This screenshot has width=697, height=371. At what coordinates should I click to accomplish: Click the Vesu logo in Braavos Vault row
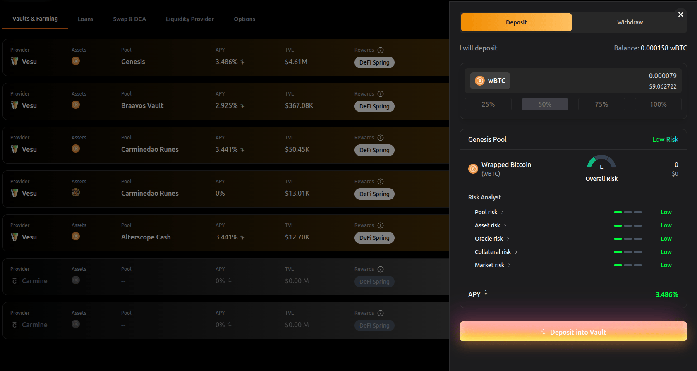coord(14,105)
